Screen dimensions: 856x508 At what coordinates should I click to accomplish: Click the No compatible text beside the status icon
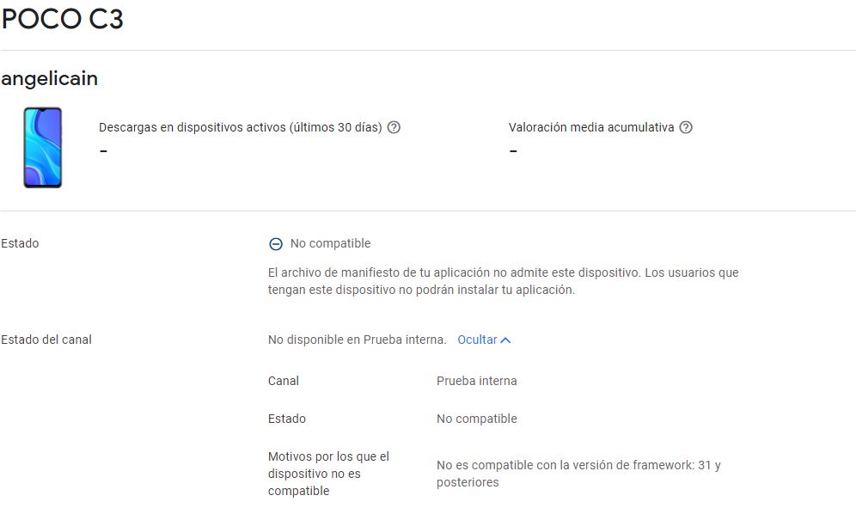(331, 243)
